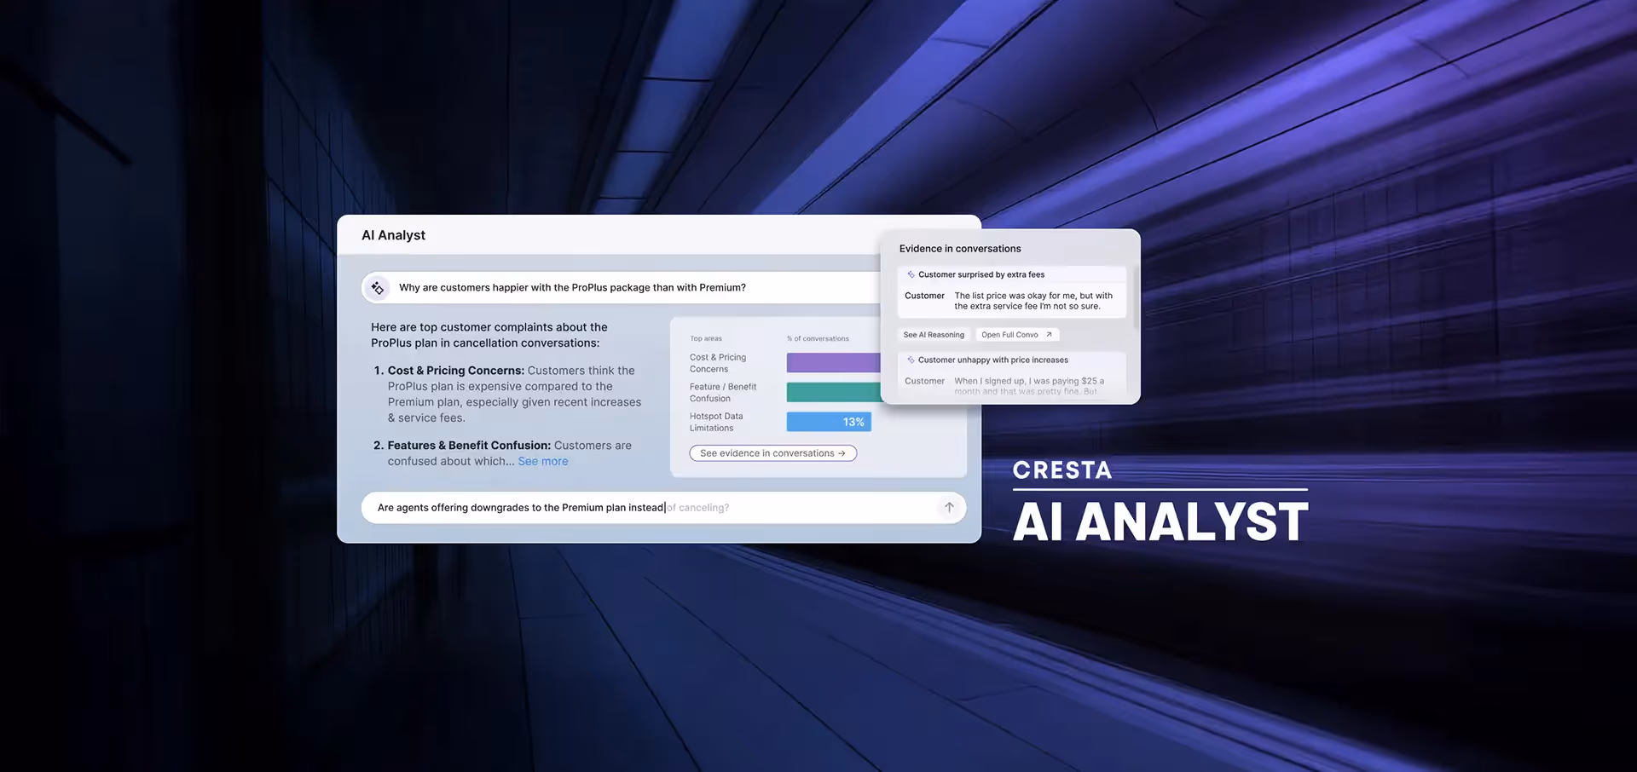Viewport: 1637px width, 772px height.
Task: Click the 'Feature / Benefit Confusion' chart label
Action: pos(723,393)
